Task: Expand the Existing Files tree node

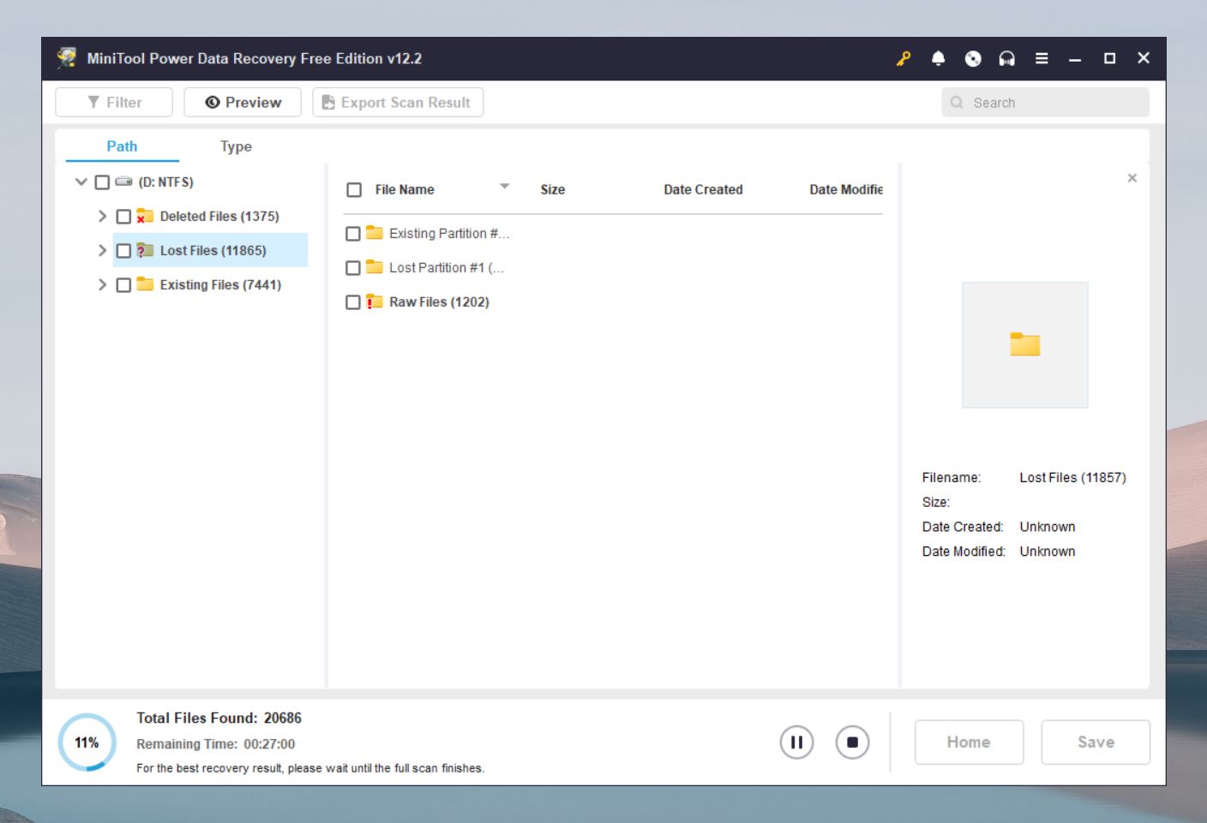Action: [x=102, y=284]
